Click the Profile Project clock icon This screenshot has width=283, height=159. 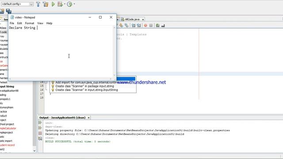pyautogui.click(x=70, y=4)
